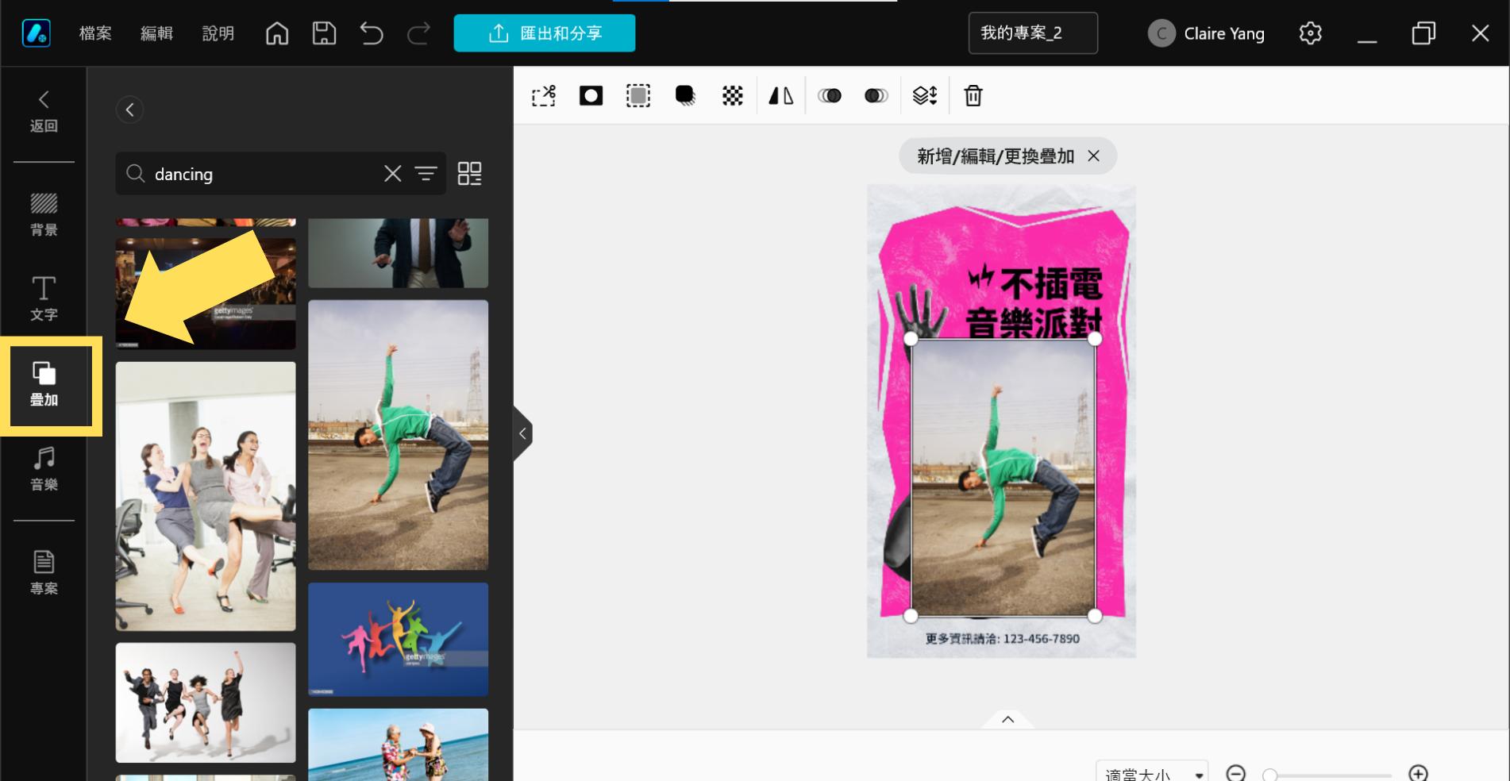Click the 匯出和分享 button

tap(545, 33)
